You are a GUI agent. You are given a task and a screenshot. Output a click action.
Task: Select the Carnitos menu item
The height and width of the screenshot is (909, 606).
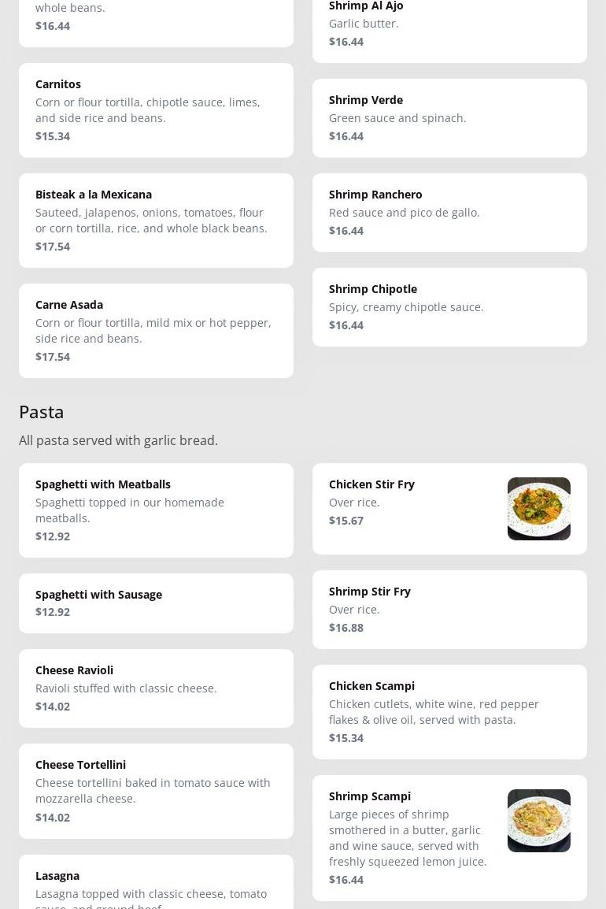point(156,110)
